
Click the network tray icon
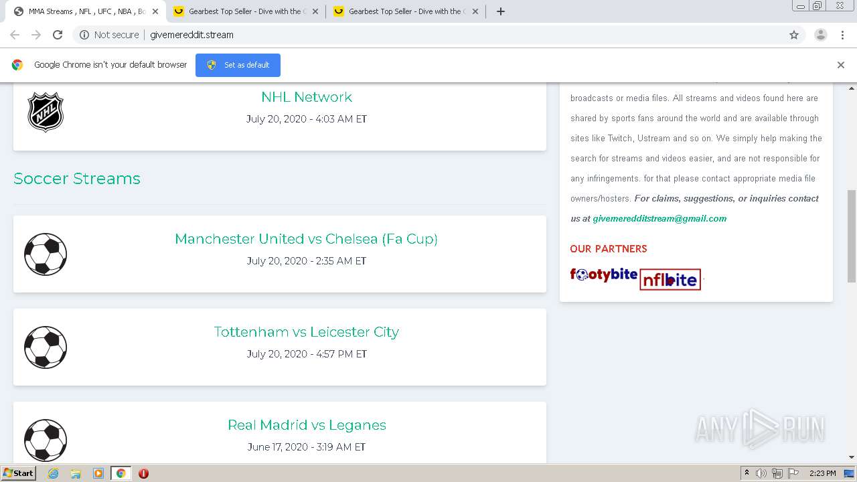tap(777, 473)
